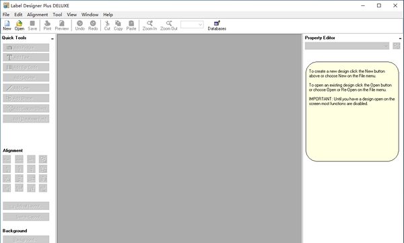This screenshot has height=243, width=404.
Task: Click the Background button
Action: tap(26, 239)
